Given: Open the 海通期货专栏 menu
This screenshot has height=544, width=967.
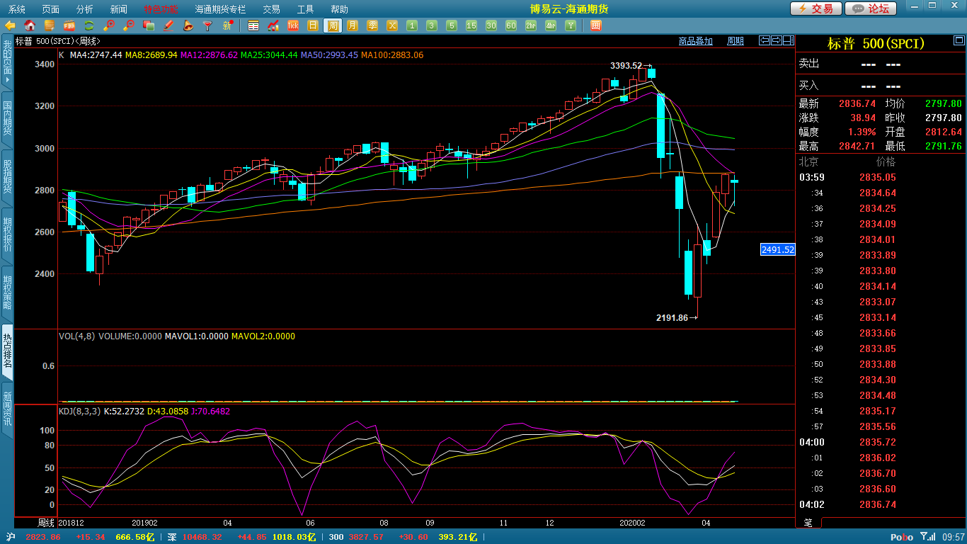Looking at the screenshot, I should pyautogui.click(x=220, y=9).
